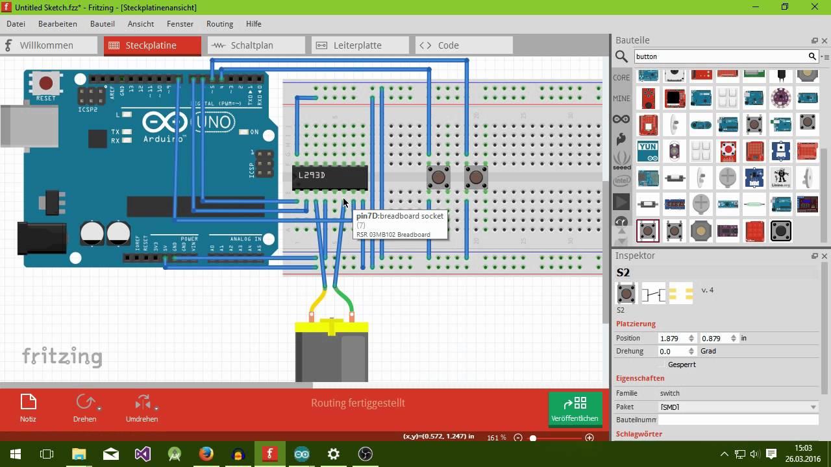Select the red arcade button breakout part
Screen dimensions: 831x467
728,151
